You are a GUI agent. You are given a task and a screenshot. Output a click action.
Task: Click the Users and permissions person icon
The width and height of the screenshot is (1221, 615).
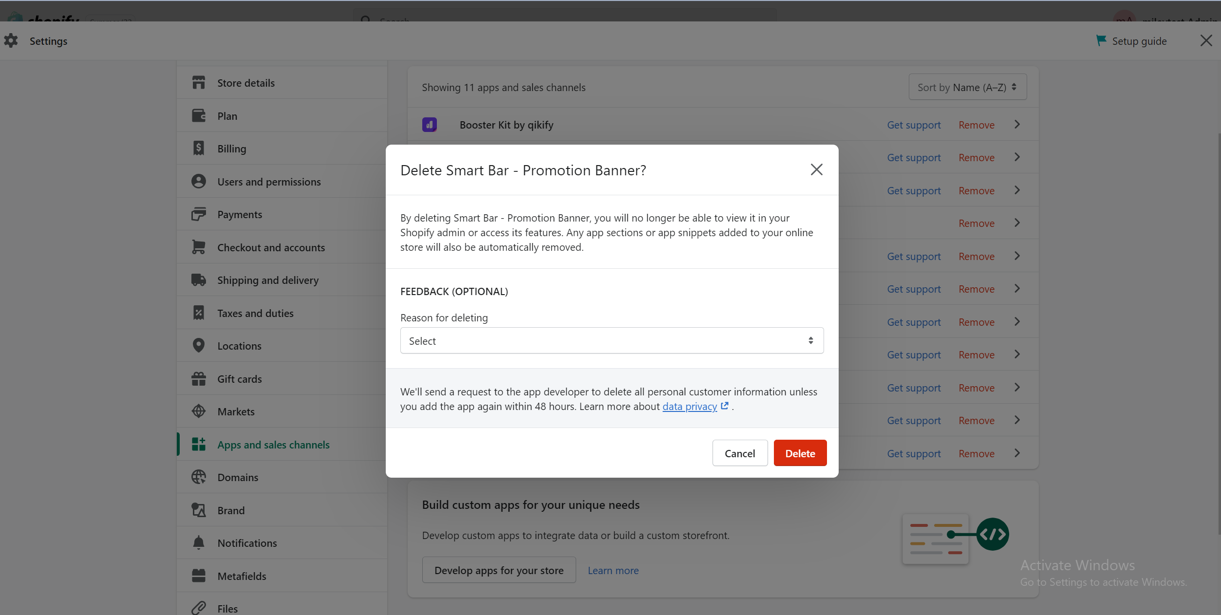198,181
